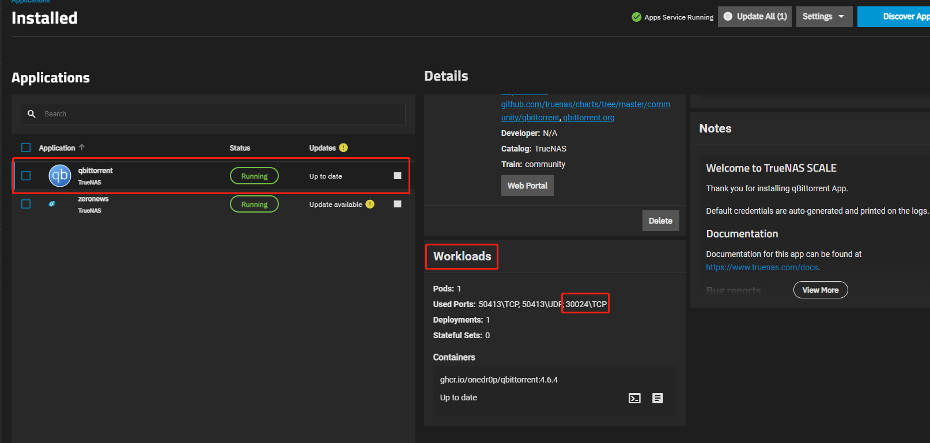This screenshot has width=930, height=443.
Task: Click the 'Up to date' text in qbittorrent row
Action: pyautogui.click(x=326, y=176)
